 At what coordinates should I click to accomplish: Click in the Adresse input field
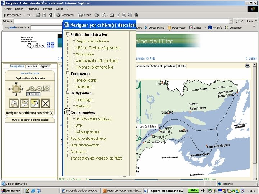coord(122,21)
